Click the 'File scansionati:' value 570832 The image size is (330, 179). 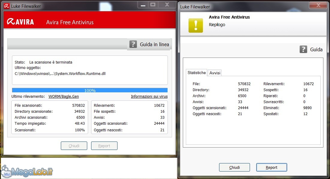[79, 105]
